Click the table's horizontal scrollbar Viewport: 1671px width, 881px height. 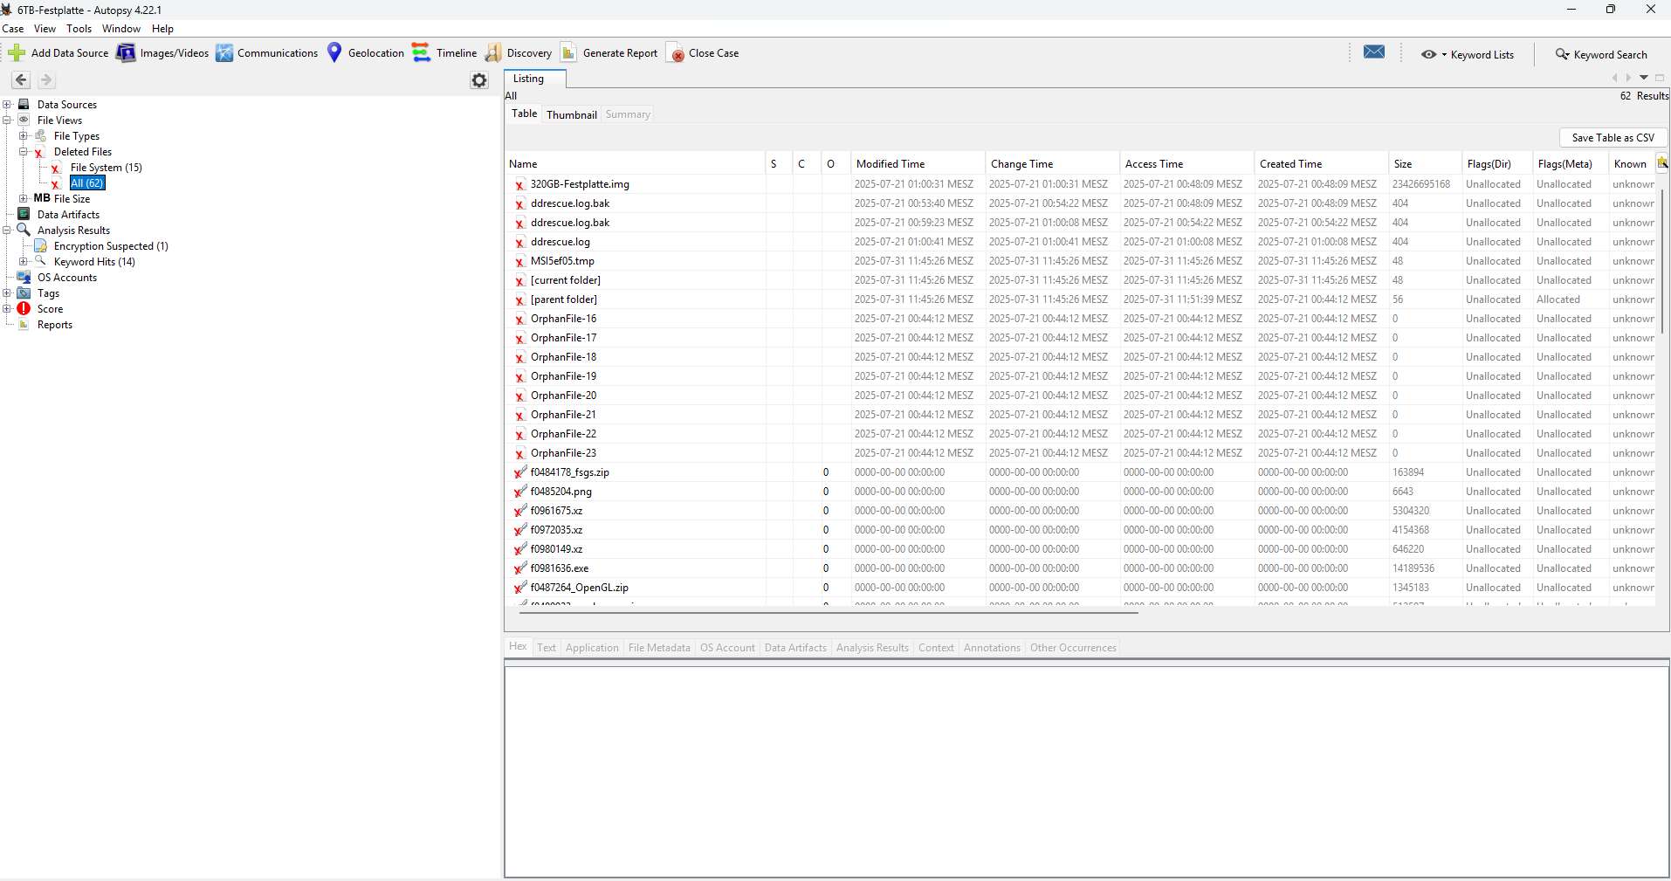pos(829,613)
